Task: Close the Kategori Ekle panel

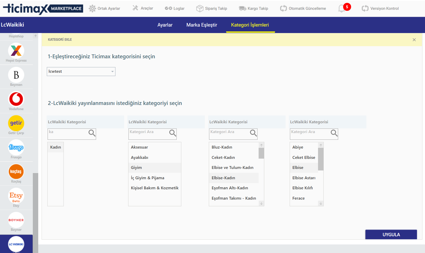Action: (x=414, y=40)
